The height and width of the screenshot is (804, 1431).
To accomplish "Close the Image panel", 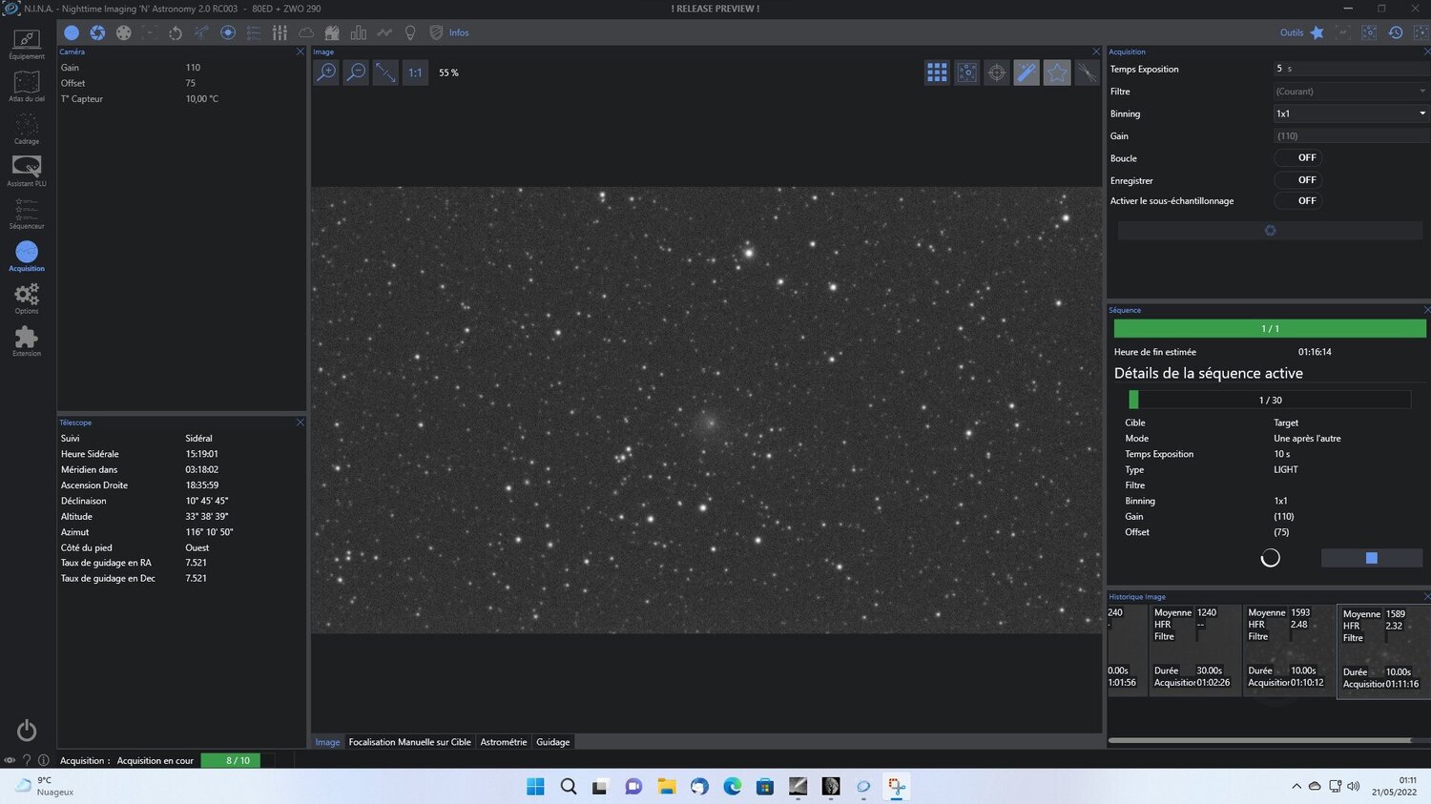I will (1096, 52).
